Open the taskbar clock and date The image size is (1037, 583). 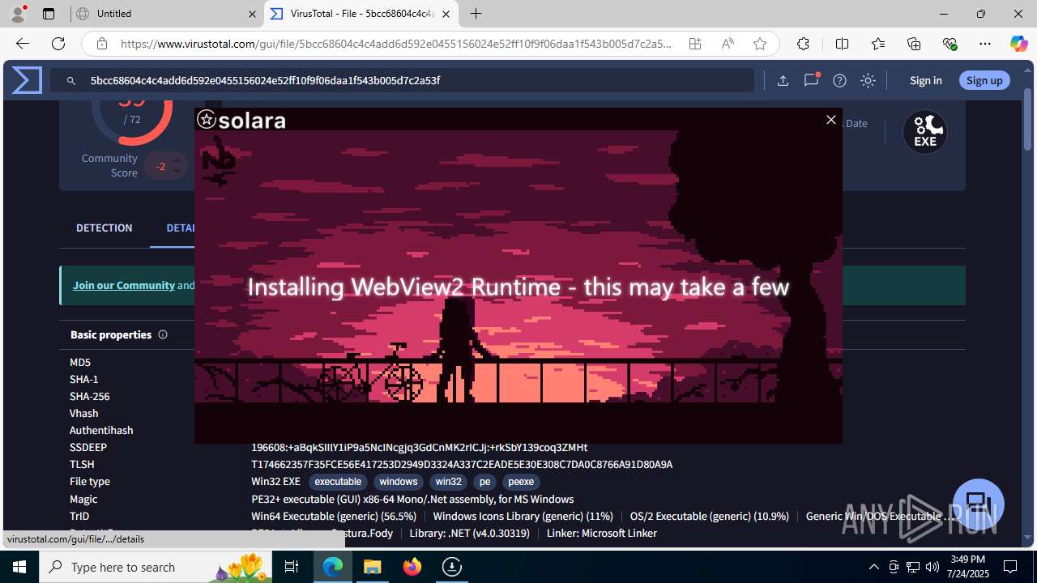coord(968,567)
